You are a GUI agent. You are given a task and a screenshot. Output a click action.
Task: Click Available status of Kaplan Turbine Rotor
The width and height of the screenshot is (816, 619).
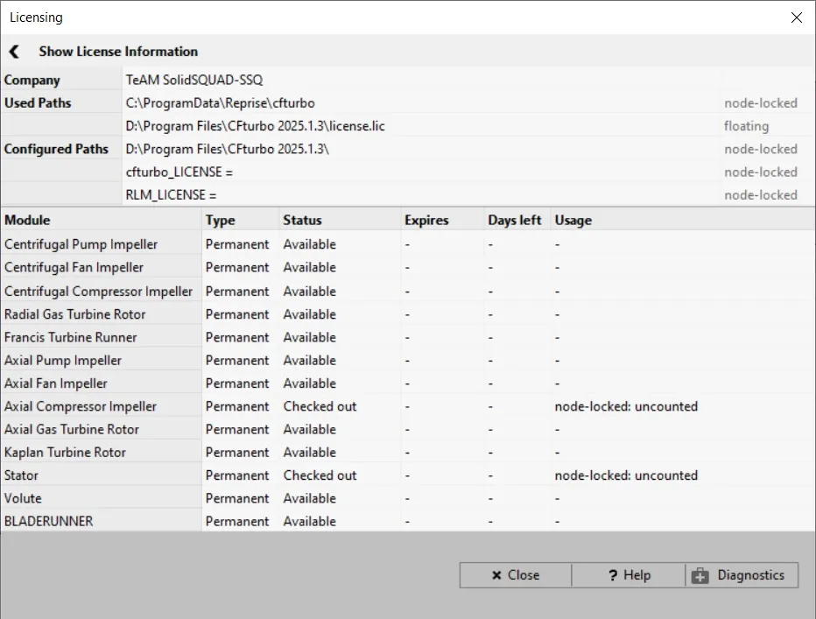(x=310, y=453)
